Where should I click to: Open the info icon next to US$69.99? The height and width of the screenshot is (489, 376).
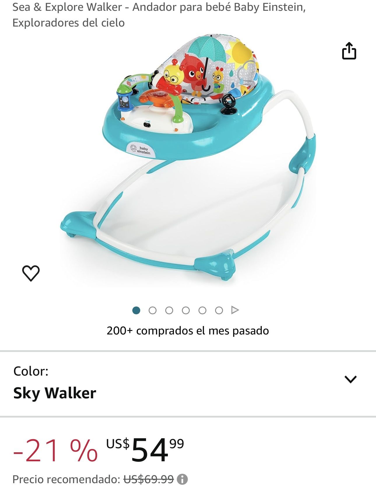pos(182,479)
